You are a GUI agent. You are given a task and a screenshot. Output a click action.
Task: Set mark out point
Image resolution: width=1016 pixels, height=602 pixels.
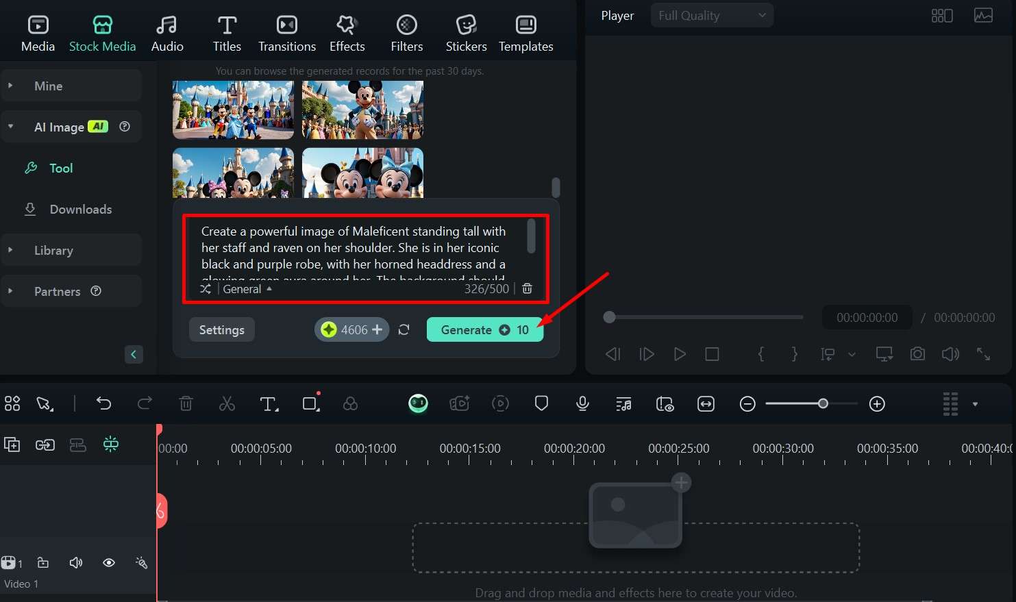tap(795, 354)
